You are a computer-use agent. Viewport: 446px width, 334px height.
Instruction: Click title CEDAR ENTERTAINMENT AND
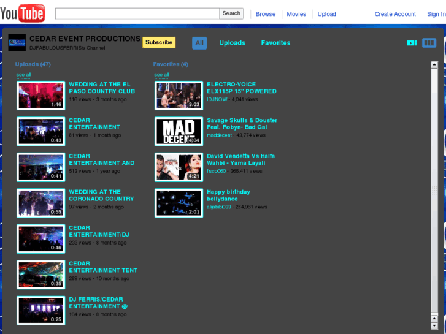click(102, 159)
